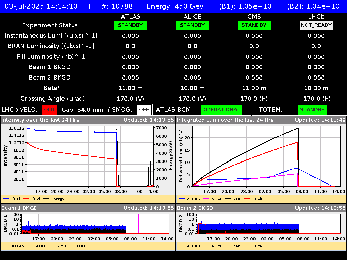The width and height of the screenshot is (347, 260).
Task: Click the Energy(GeV) right axis label
Action: pyautogui.click(x=171, y=156)
